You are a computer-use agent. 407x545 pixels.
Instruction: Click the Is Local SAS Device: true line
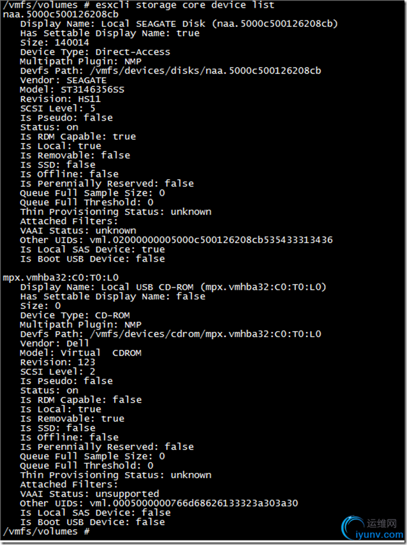coord(93,250)
